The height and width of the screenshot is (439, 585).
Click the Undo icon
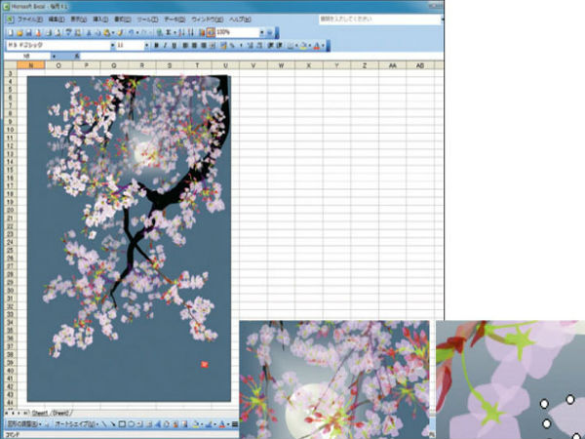coord(130,32)
